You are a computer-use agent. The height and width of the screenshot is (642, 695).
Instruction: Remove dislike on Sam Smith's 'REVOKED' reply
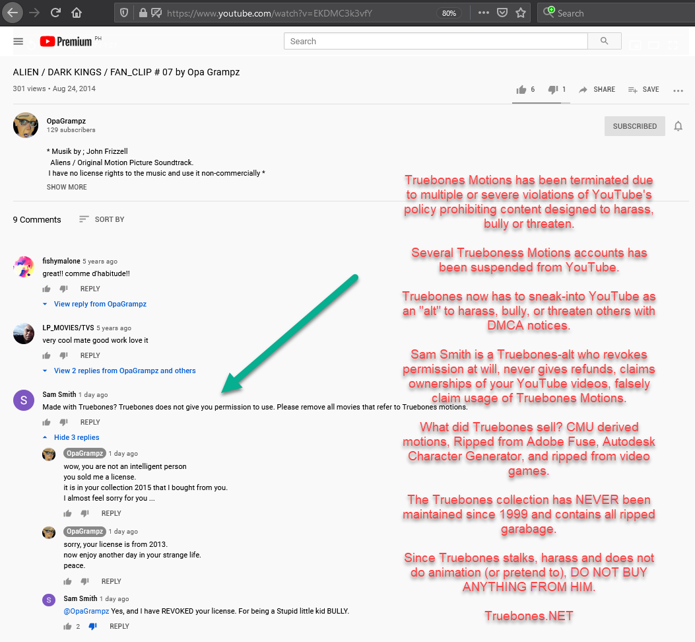[92, 626]
